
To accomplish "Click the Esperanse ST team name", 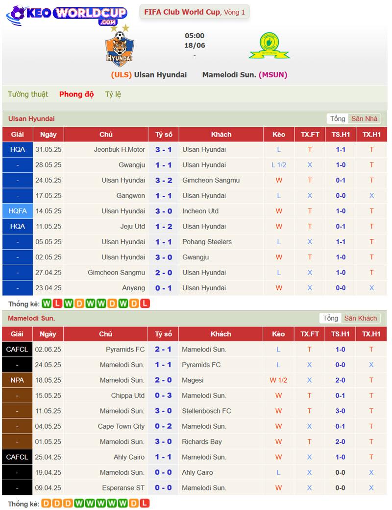I will (x=123, y=488).
